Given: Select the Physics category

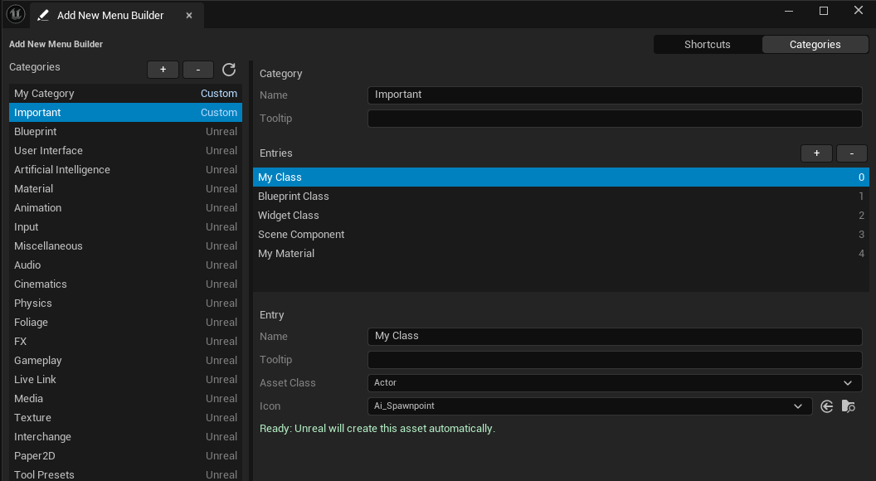Looking at the screenshot, I should click(x=126, y=303).
